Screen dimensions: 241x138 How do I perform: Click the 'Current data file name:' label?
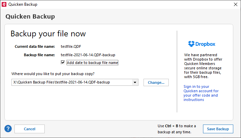tap(35, 46)
